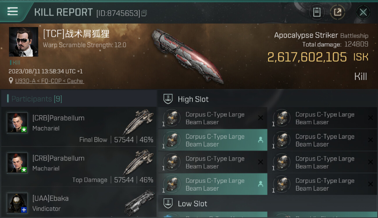View the Apocalypse Striker ship image
The height and width of the screenshot is (218, 378).
[188, 56]
